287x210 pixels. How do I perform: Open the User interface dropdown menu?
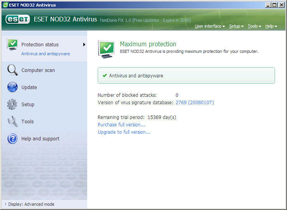coord(210,26)
